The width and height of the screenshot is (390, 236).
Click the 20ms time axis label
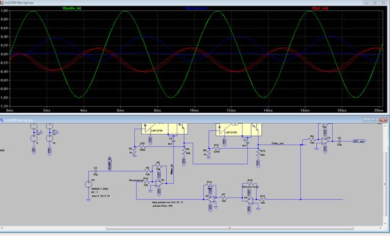(x=378, y=110)
